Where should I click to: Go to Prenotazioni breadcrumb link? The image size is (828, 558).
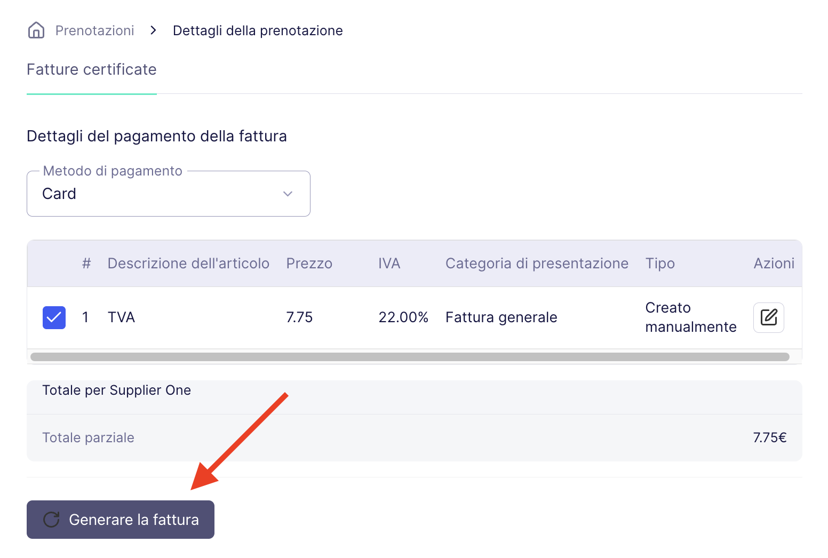[x=95, y=30]
